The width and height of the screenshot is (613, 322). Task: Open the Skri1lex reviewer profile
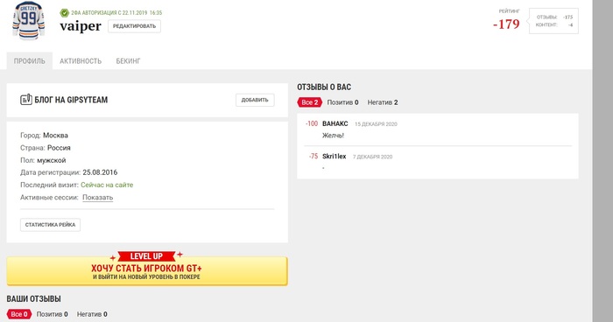[335, 157]
